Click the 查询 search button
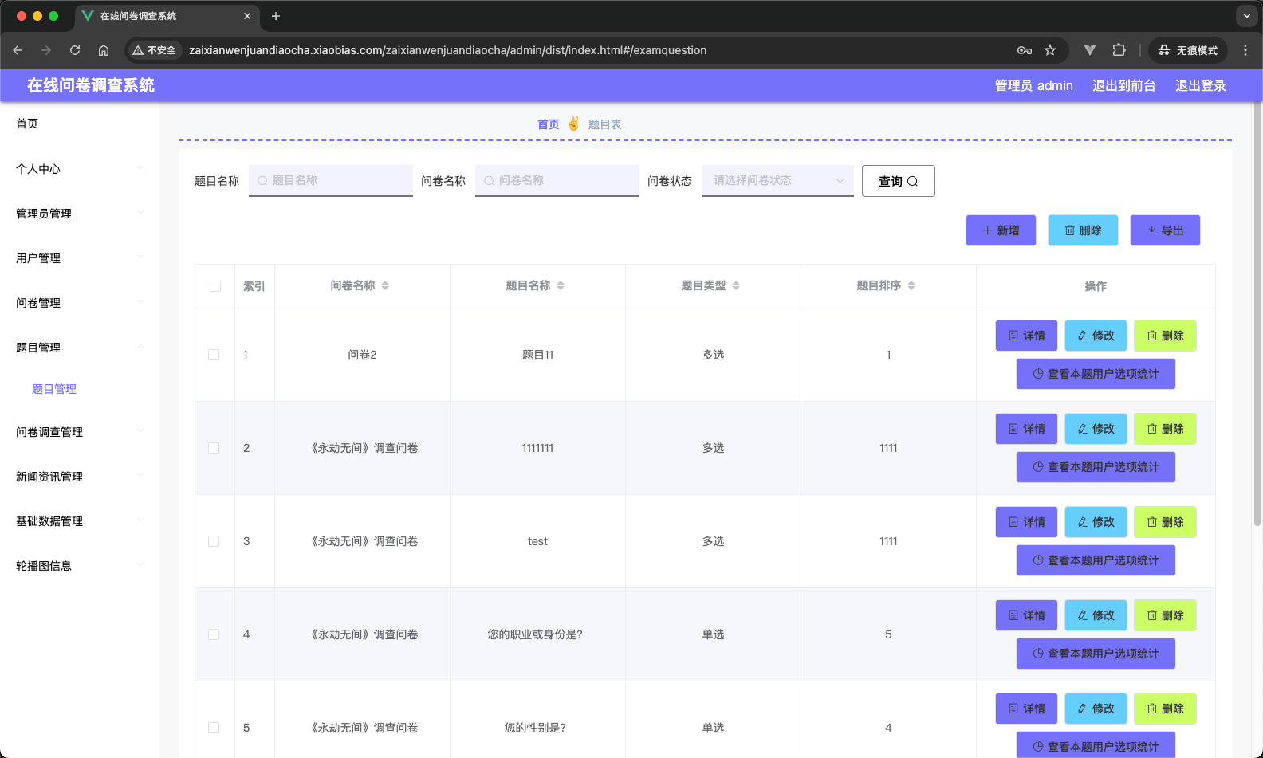 899,181
